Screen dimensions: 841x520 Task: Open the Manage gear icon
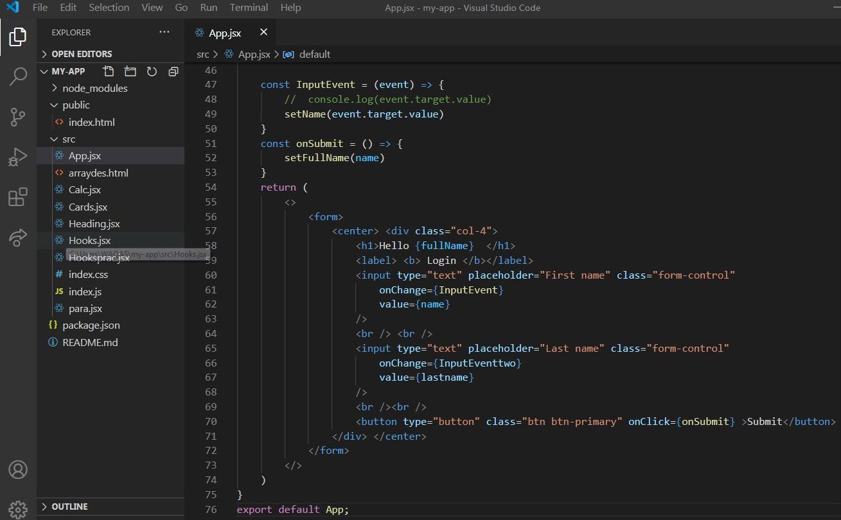coord(17,507)
